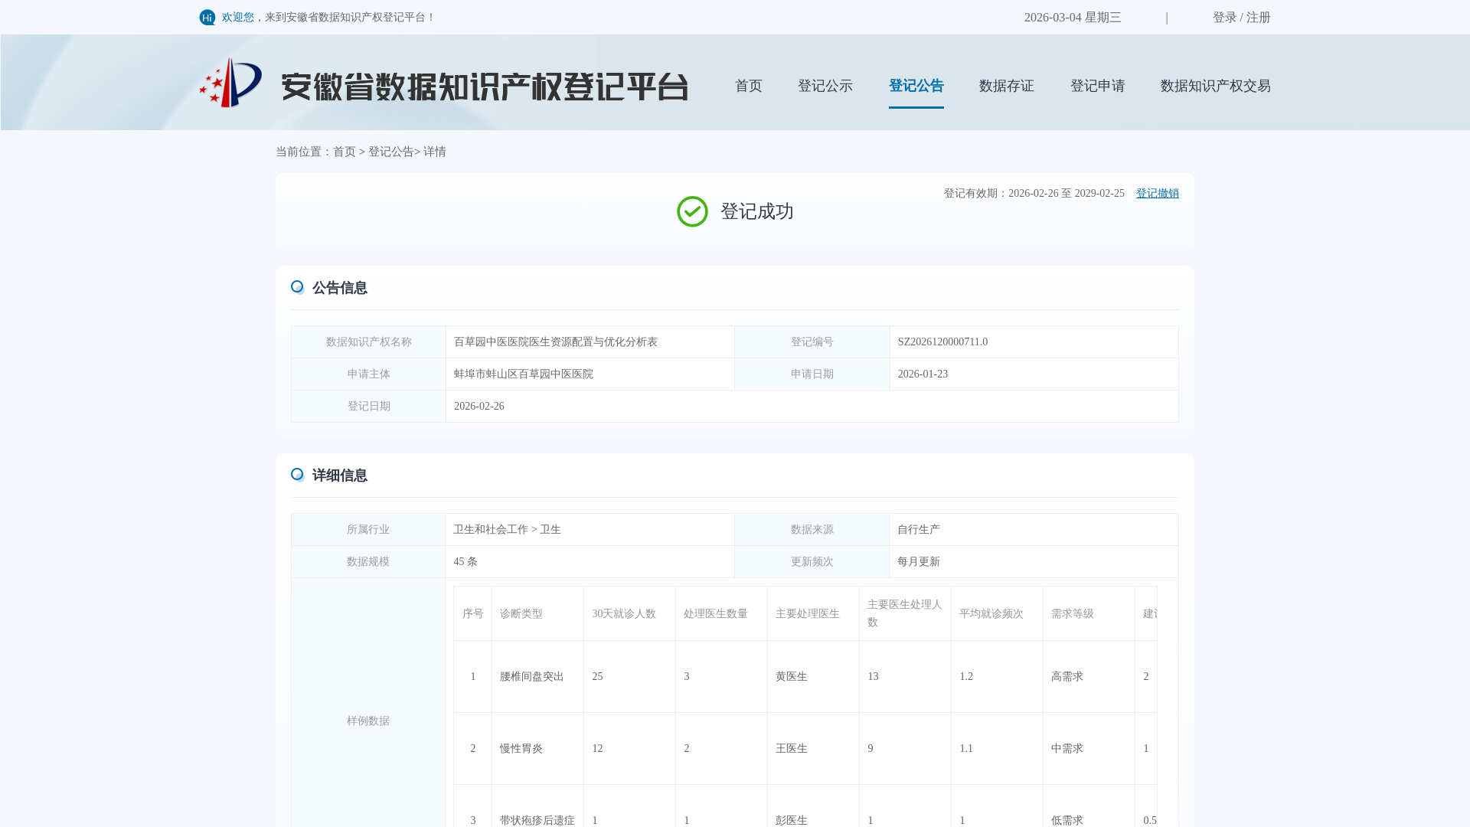Click the platform logo emblem
The width and height of the screenshot is (1470, 827).
pyautogui.click(x=230, y=83)
